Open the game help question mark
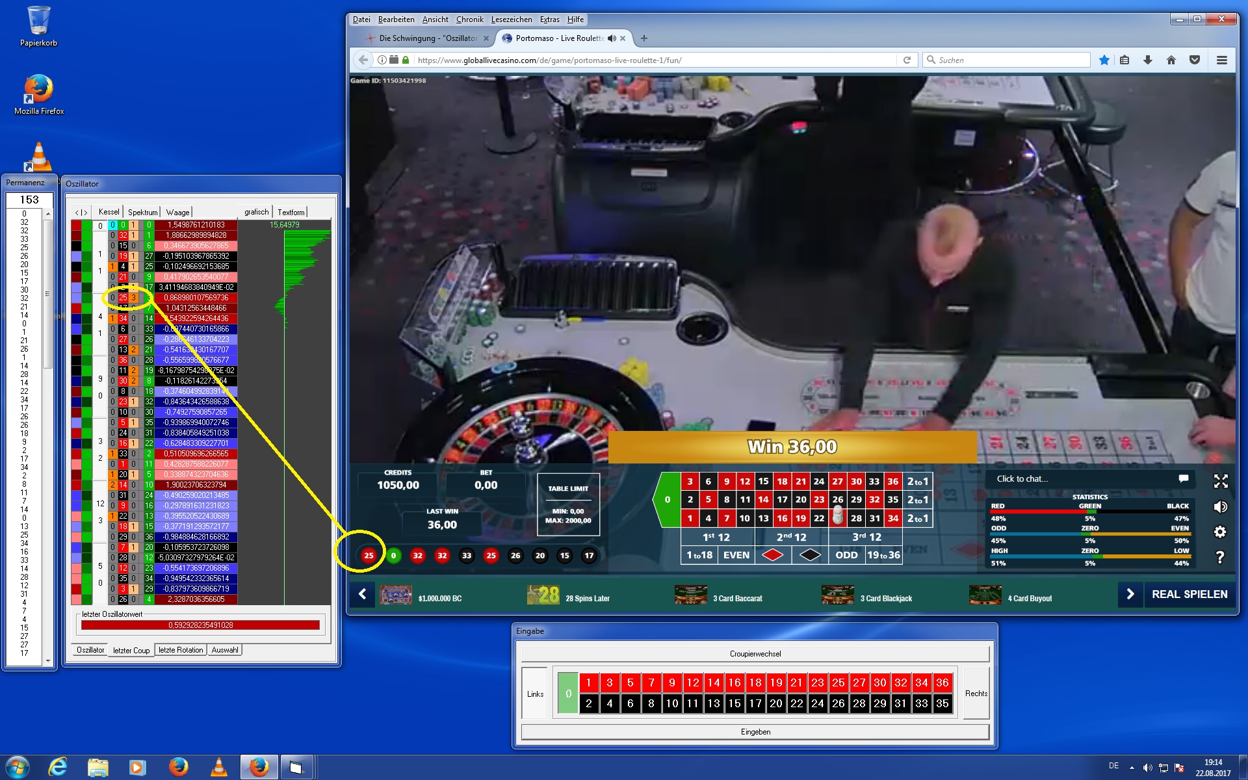This screenshot has width=1248, height=780. (1221, 557)
